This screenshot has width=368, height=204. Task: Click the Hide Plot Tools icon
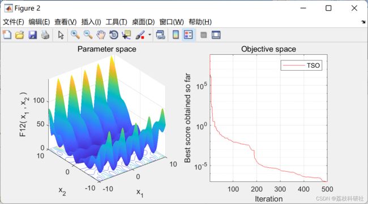pyautogui.click(x=203, y=35)
